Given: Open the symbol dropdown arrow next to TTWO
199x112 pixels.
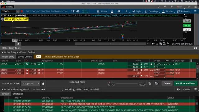Looking at the screenshot, I should pyautogui.click(x=18, y=11).
